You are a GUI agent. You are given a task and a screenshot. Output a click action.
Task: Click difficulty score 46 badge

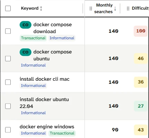click(141, 58)
